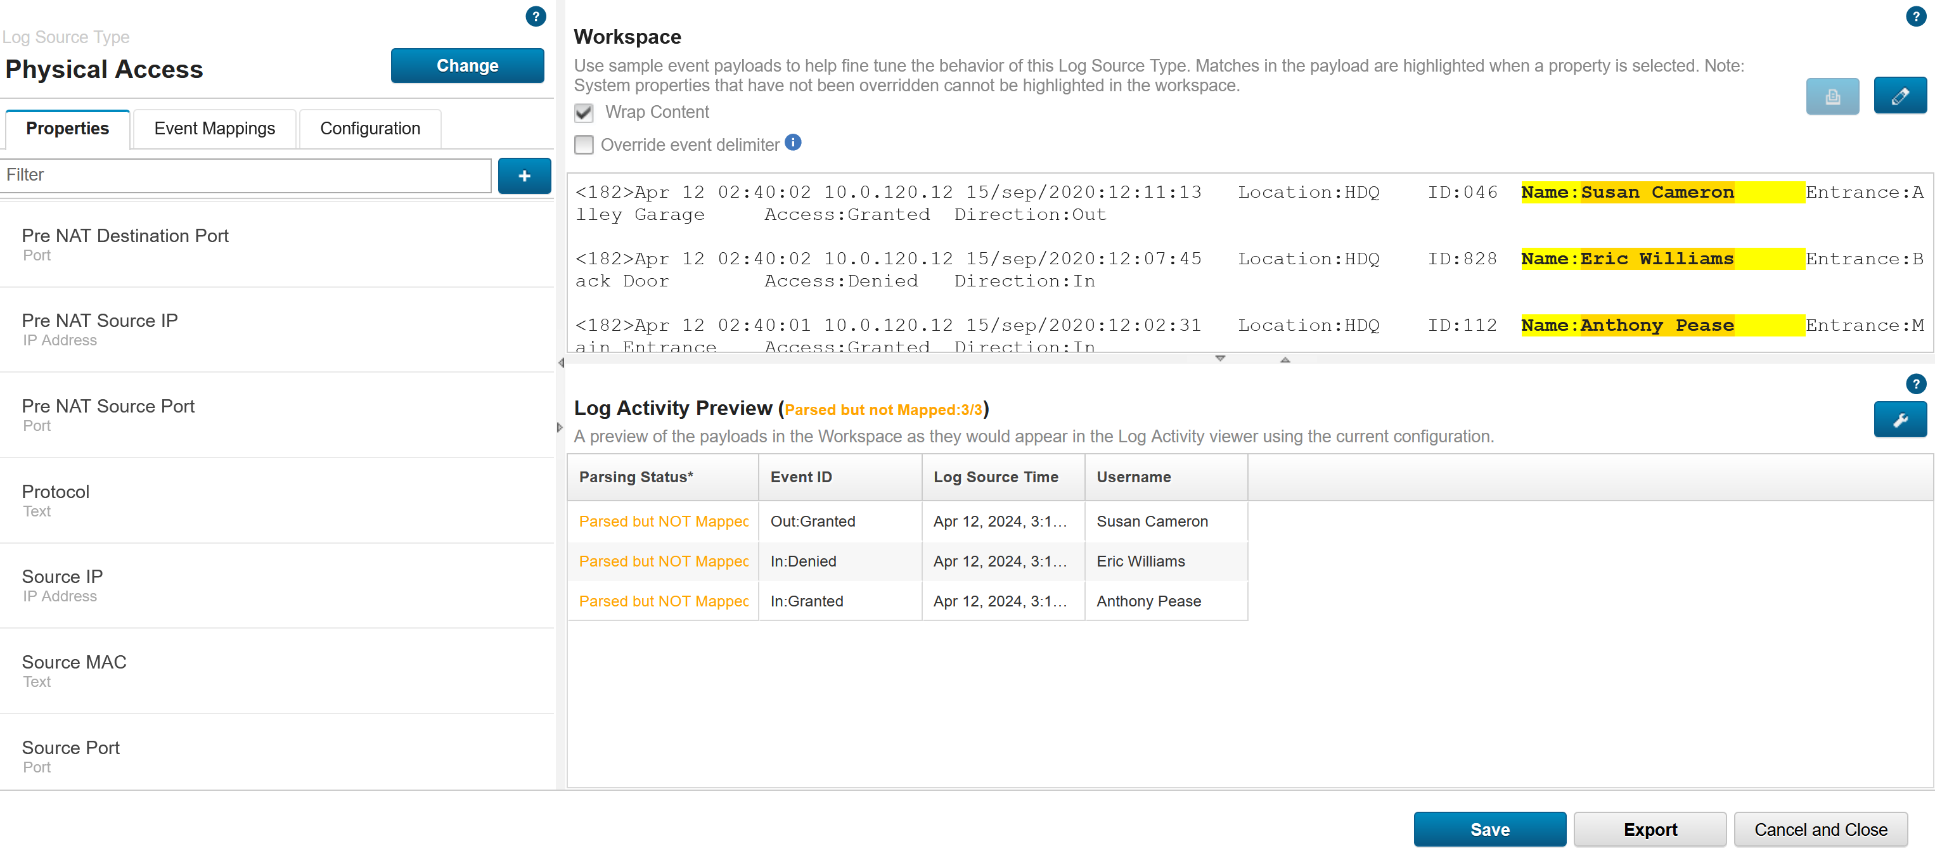1935x858 pixels.
Task: Click the up arrow on workspace divider
Action: pyautogui.click(x=1285, y=360)
